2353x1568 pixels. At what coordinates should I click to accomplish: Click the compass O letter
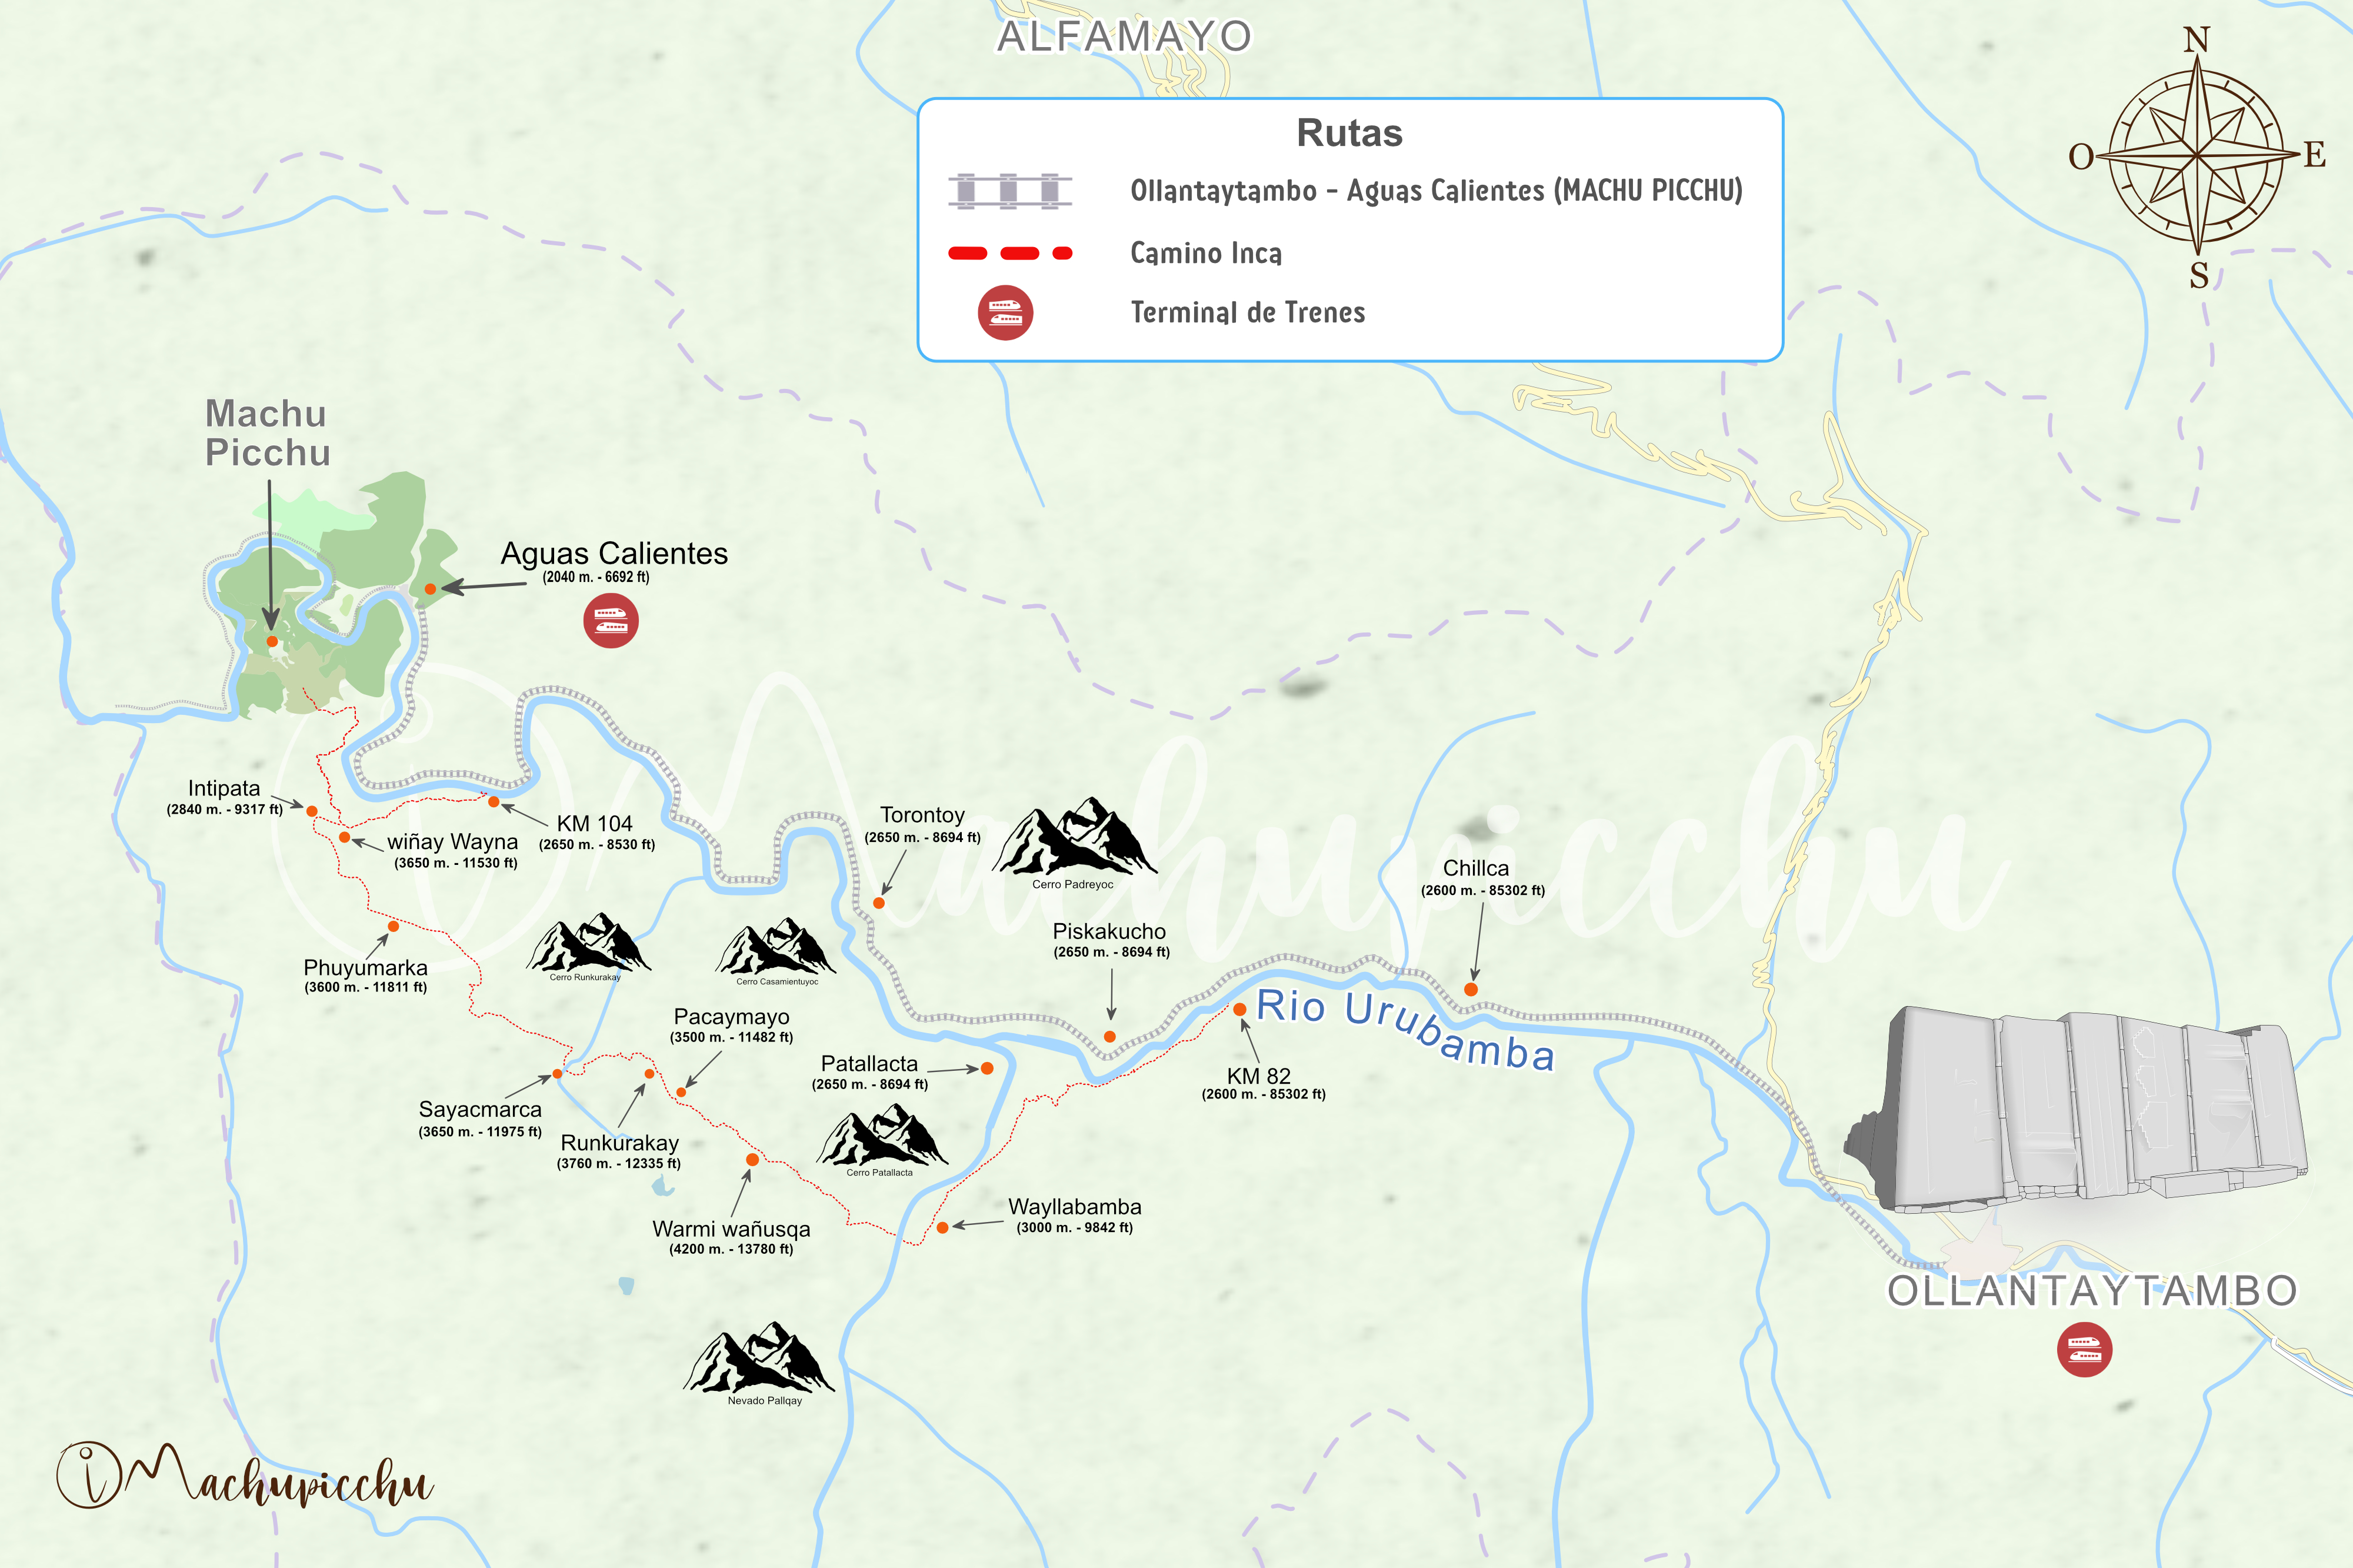(x=2082, y=157)
